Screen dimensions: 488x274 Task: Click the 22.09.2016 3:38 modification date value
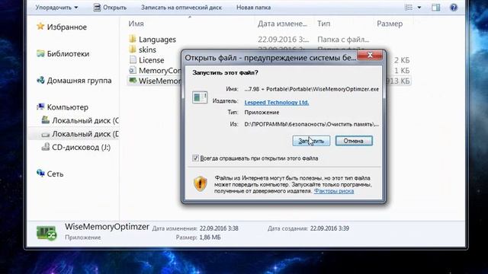click(x=219, y=228)
